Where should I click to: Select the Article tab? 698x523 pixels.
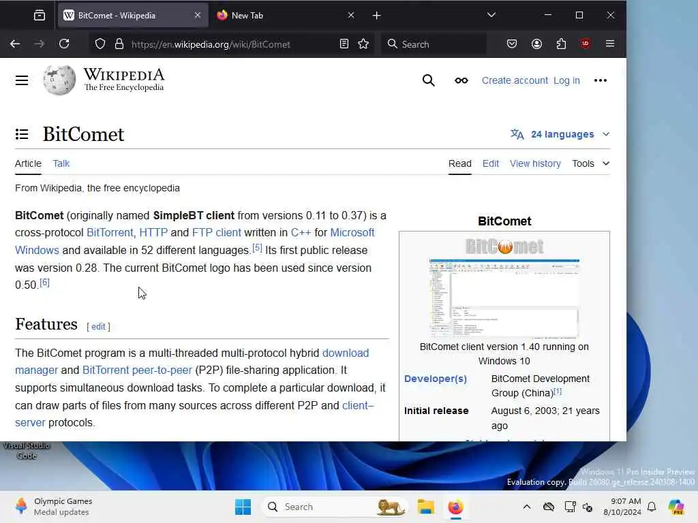(28, 163)
